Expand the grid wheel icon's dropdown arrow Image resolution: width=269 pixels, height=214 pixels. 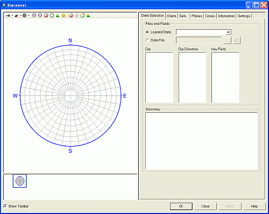29,16
